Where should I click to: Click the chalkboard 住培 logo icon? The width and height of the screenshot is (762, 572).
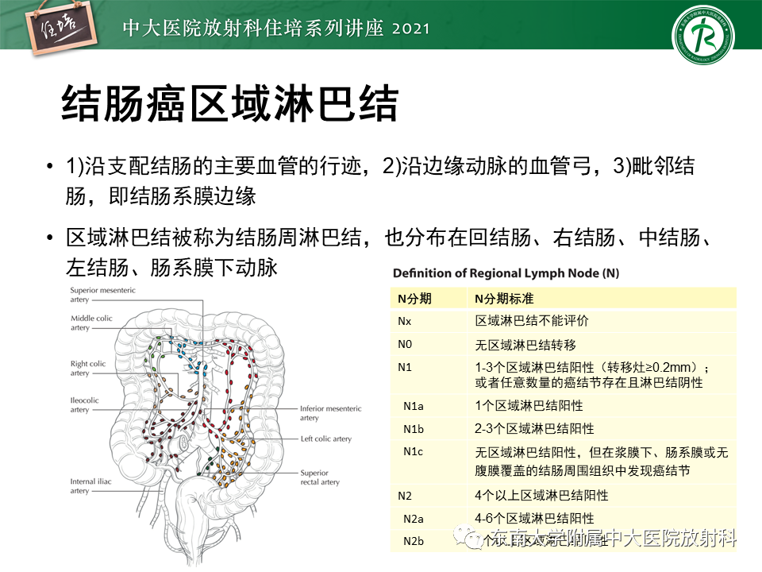60,28
